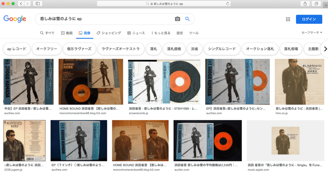Screen dimensions: 328x173
Task: Open the aucfree.com EP】浜田省吾 thumbnail
Action: pyautogui.click(x=237, y=82)
